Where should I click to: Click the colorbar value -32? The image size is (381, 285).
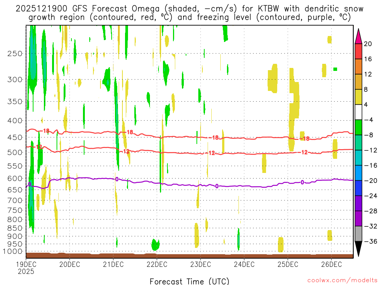(370, 226)
